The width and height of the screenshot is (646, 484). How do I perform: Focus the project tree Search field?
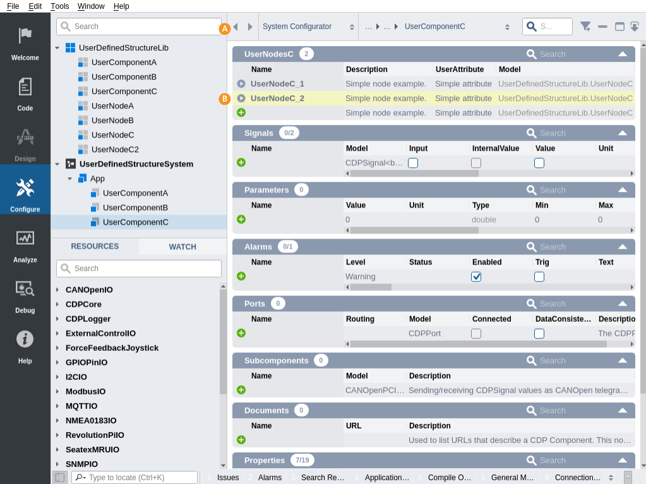click(139, 27)
